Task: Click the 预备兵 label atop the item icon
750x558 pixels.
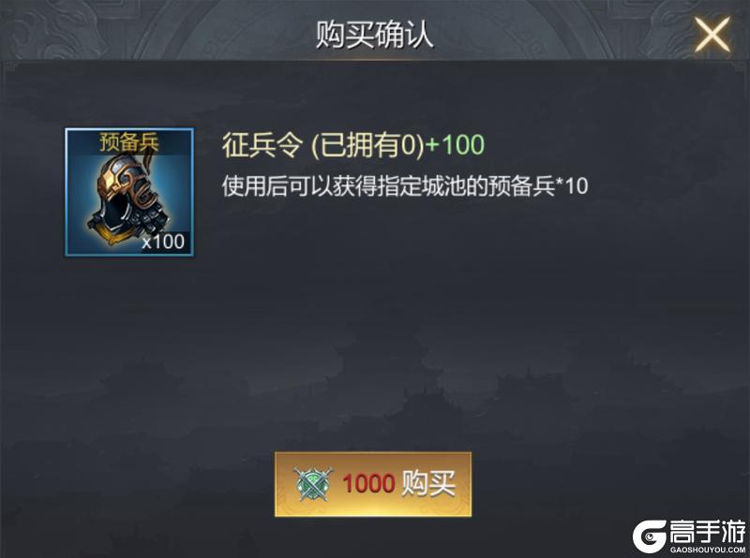Action: click(x=129, y=142)
